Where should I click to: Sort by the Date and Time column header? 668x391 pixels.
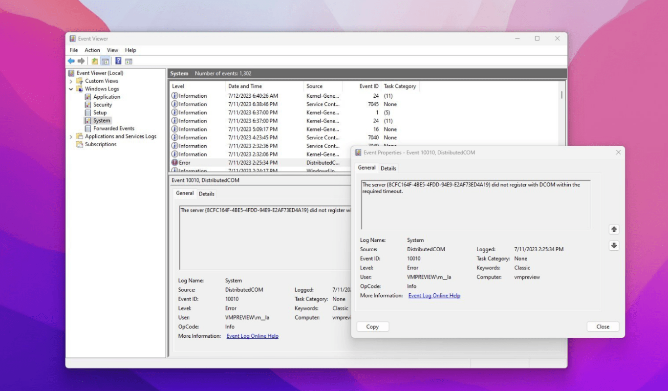[x=264, y=86]
